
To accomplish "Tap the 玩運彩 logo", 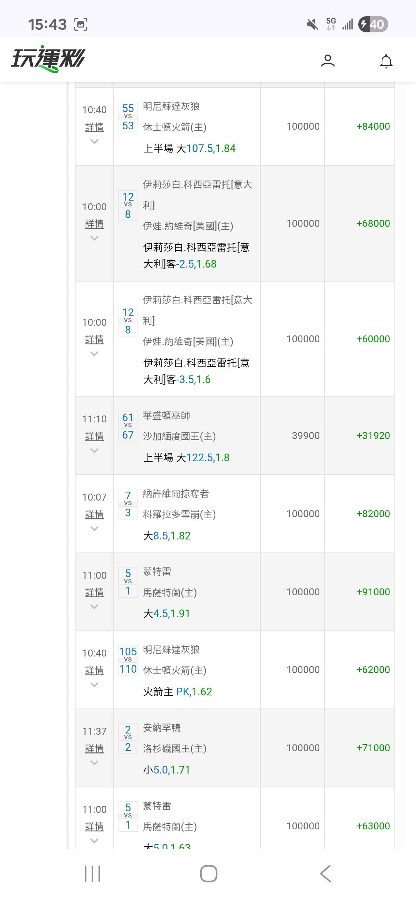I will click(x=48, y=60).
